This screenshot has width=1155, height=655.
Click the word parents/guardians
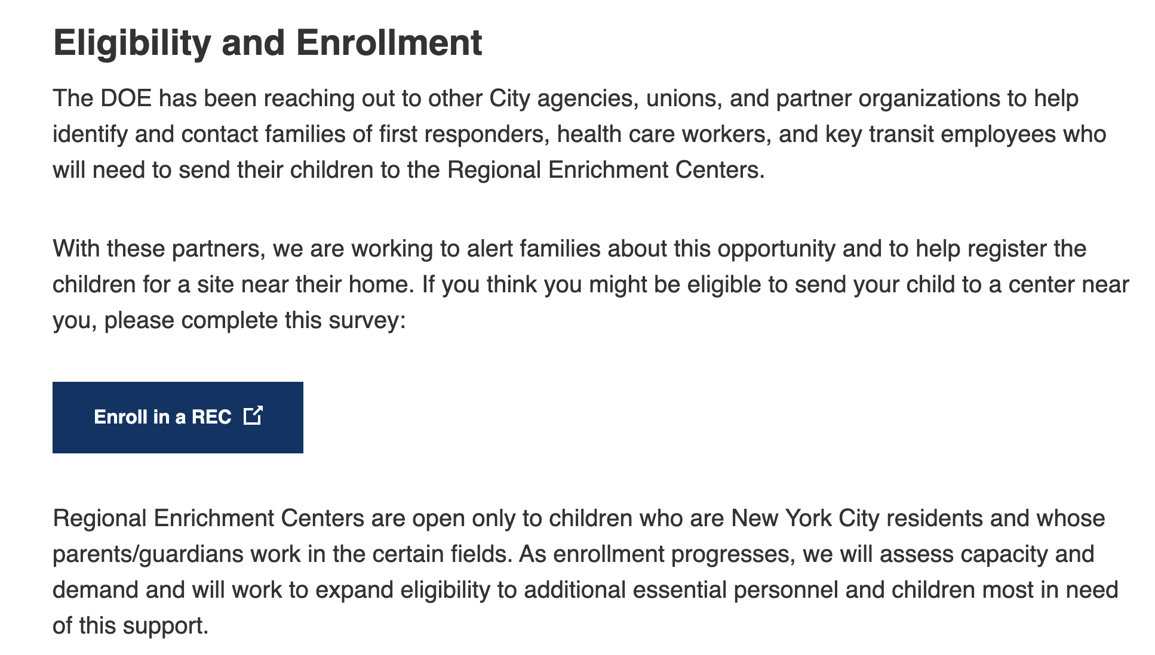[x=148, y=554]
